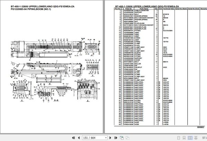Click the CABLE CONVEYER part name in row 1
This screenshot has width=207, height=141.
(142, 10)
